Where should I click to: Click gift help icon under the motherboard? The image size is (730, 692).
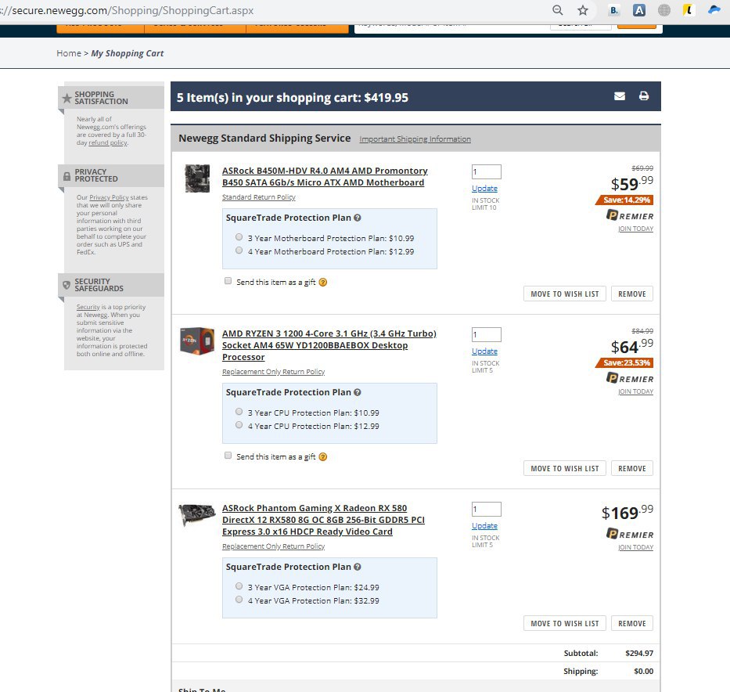tap(322, 283)
